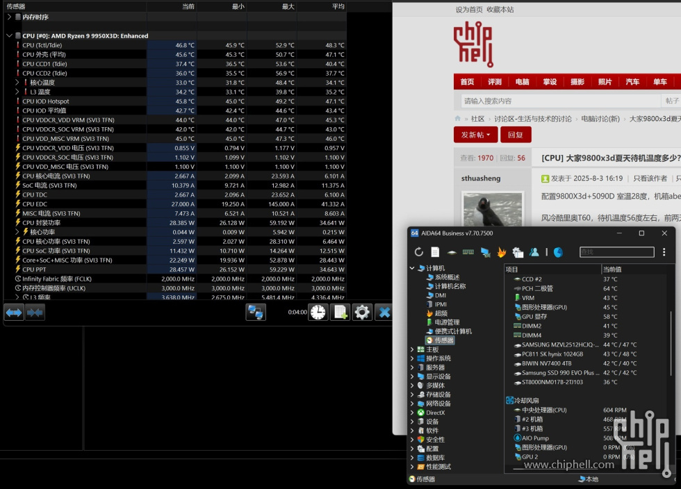The image size is (681, 489).
Task: Click Chiphell red logo on webpage
Action: (x=473, y=44)
